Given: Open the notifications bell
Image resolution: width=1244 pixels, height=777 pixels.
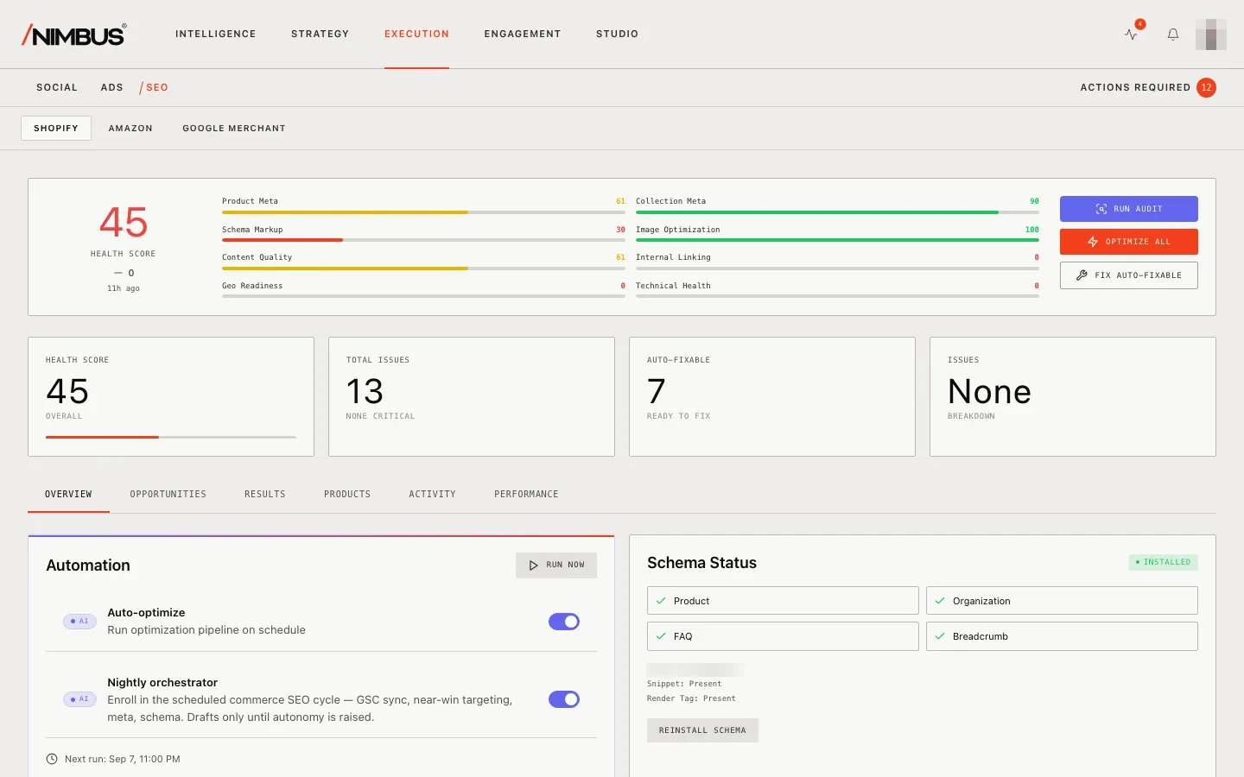Looking at the screenshot, I should pos(1173,35).
